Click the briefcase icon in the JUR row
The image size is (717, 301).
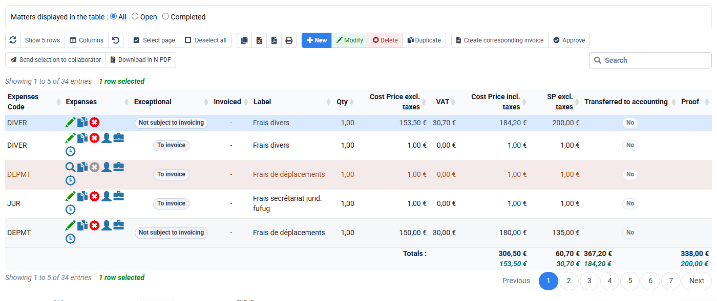tap(119, 196)
